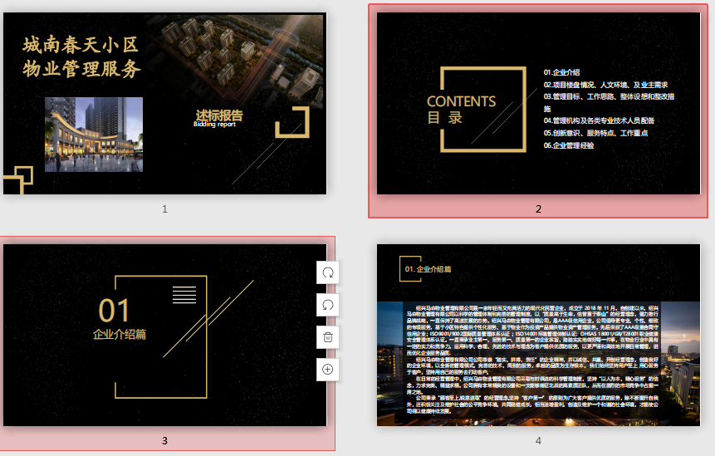Select the fourth slide with company text
Screen dimensions: 715x456
tap(537, 335)
